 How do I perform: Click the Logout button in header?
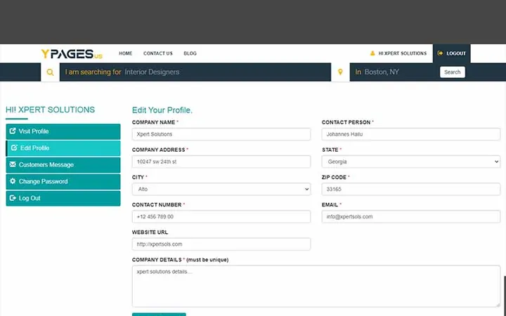(x=451, y=53)
